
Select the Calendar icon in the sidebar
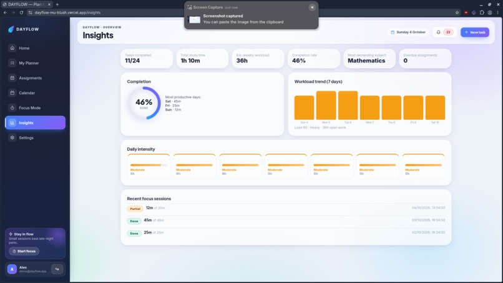[x=12, y=93]
